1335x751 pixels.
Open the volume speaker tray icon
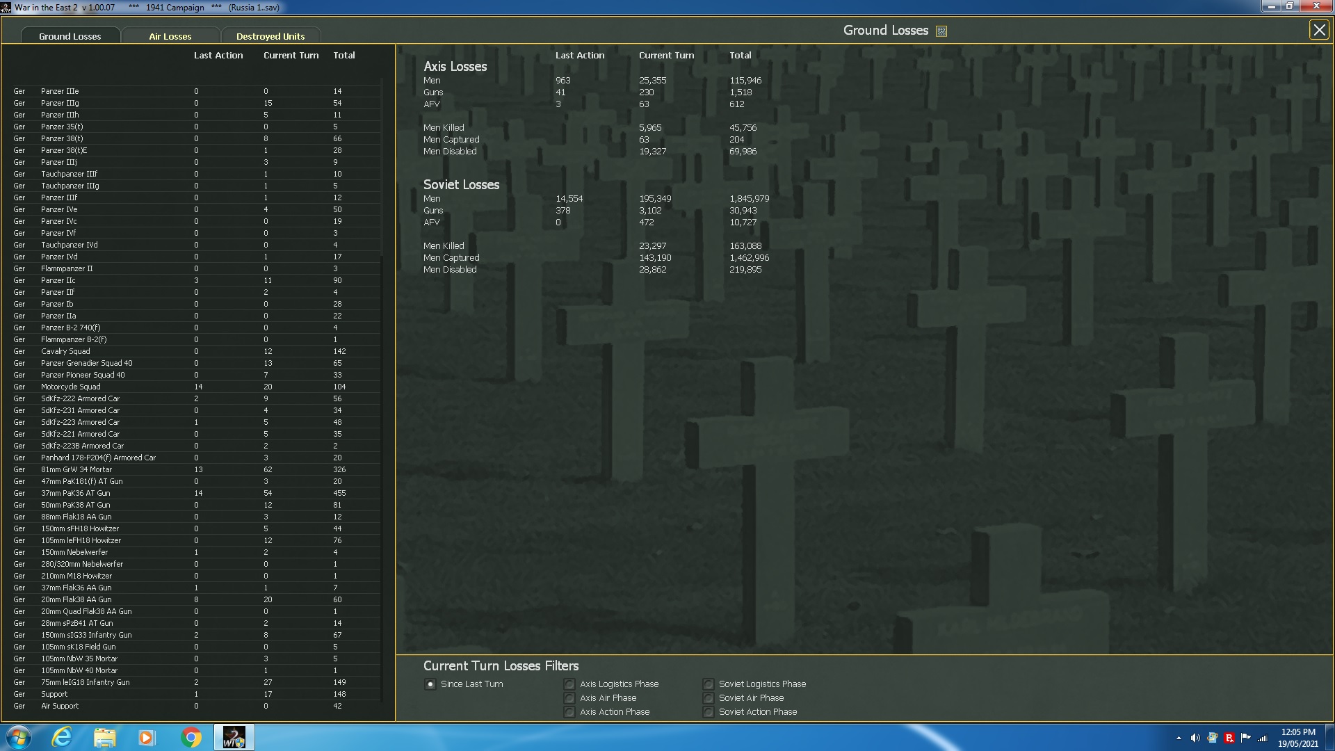click(x=1195, y=738)
